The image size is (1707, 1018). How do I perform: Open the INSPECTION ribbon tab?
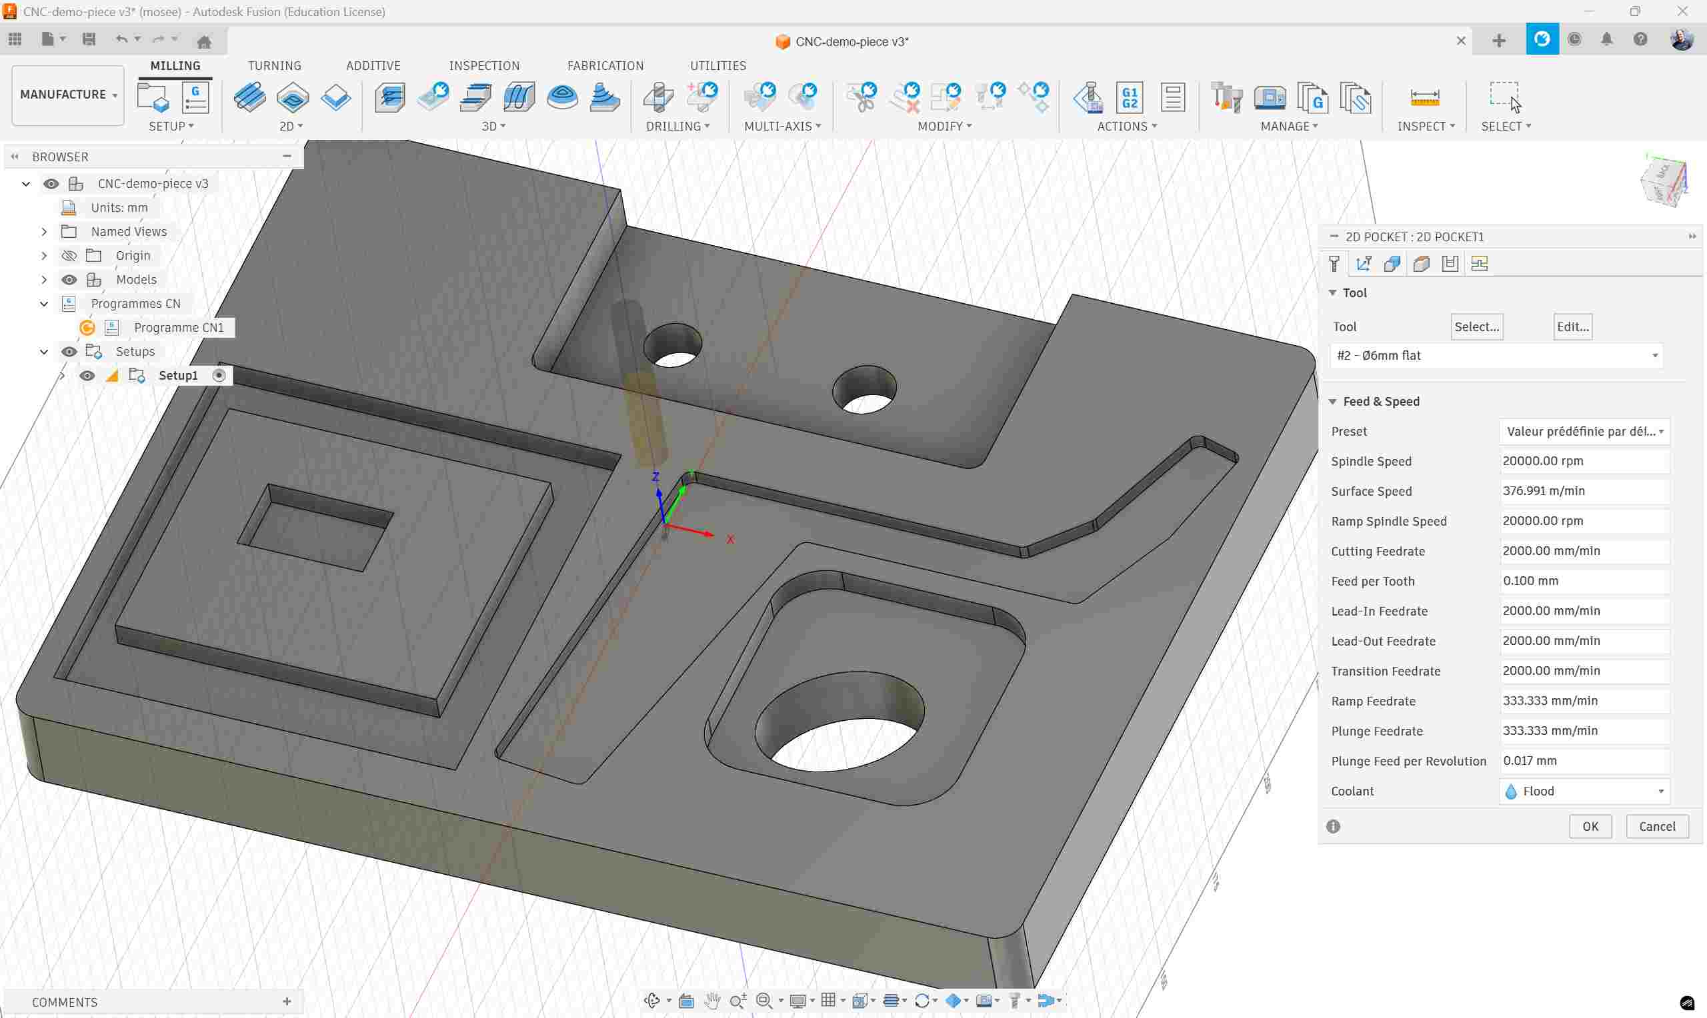tap(484, 65)
